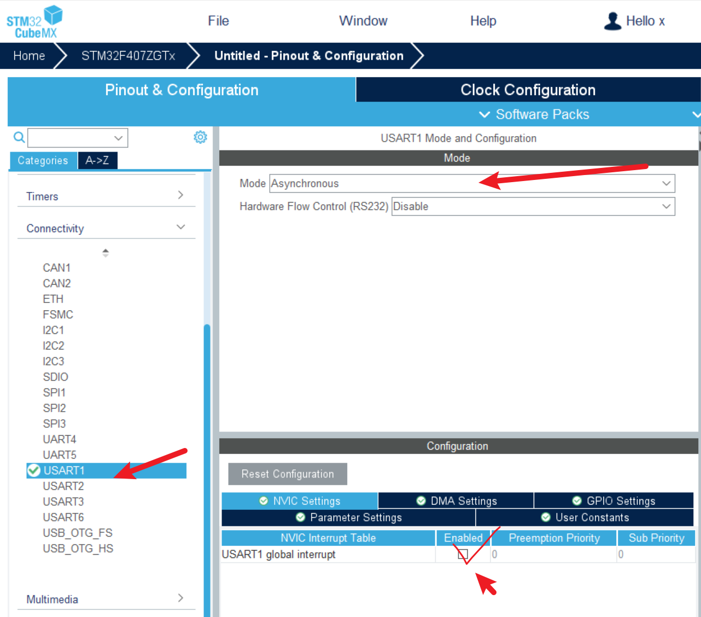Select the Pinout & Configuration tab

182,90
